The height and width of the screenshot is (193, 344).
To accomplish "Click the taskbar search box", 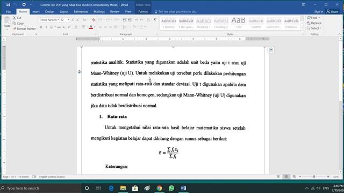I will click(40, 188).
